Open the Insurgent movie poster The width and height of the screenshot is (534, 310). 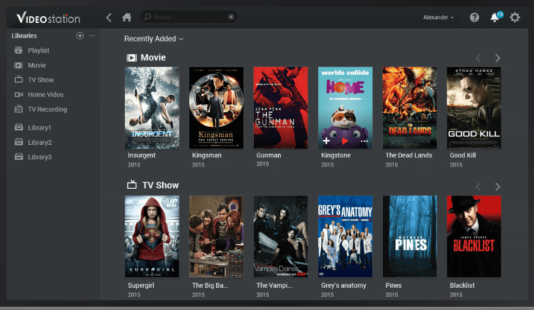[152, 107]
